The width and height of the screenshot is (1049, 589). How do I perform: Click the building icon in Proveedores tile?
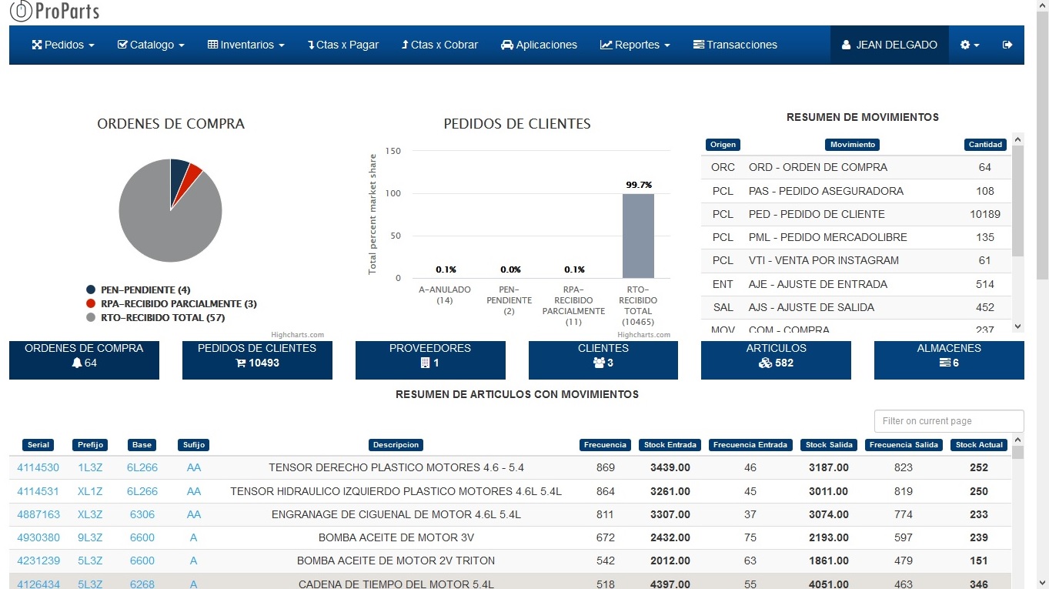[x=424, y=363]
